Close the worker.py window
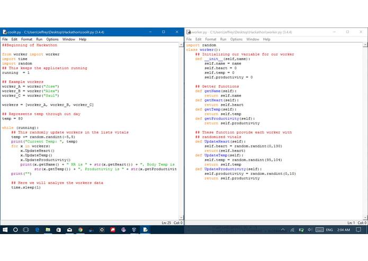Image resolution: width=368 pixels, height=261 pixels. [x=361, y=32]
